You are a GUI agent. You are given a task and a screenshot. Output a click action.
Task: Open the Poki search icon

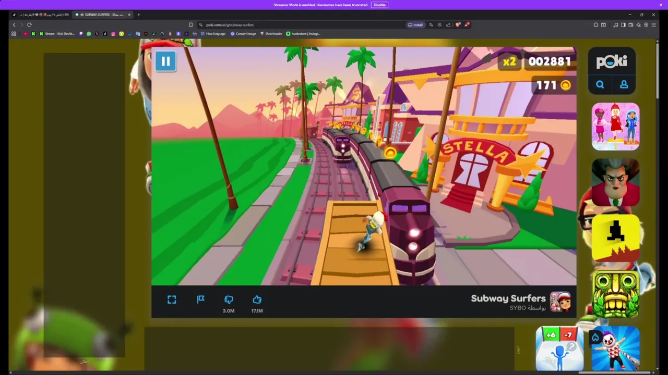click(x=600, y=84)
